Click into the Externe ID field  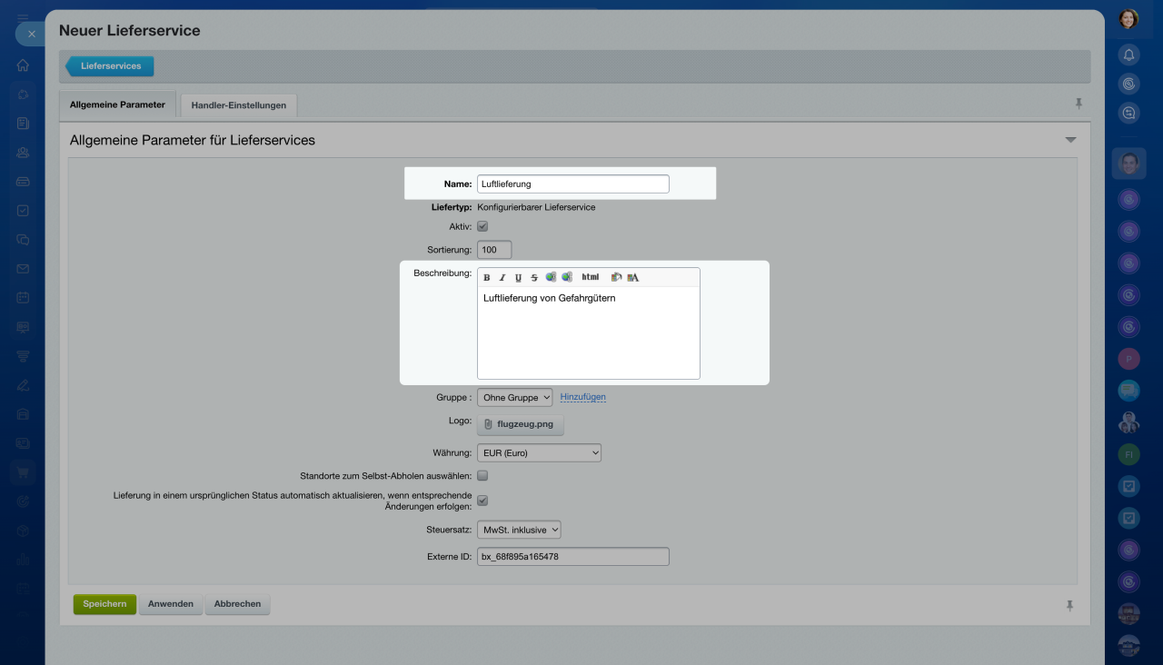point(572,556)
